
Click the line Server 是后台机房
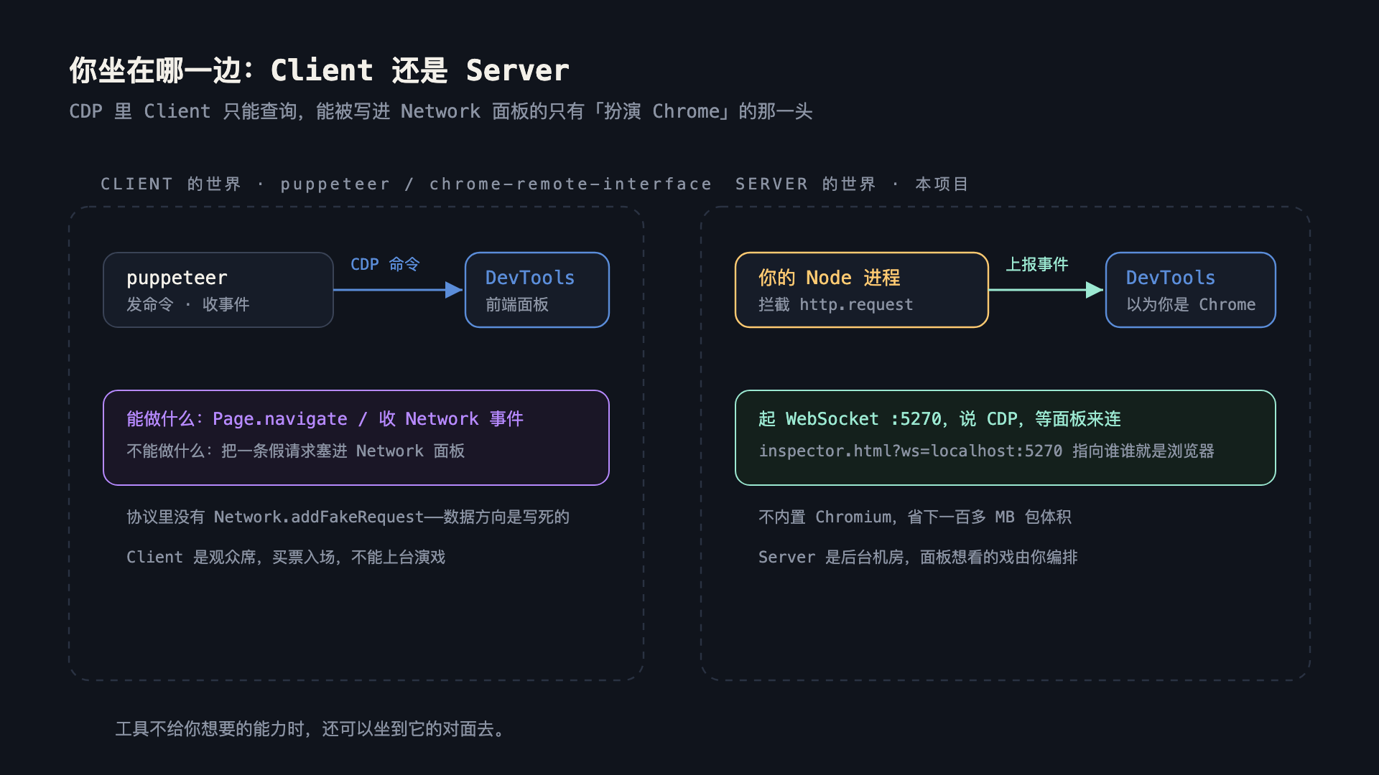coord(918,557)
